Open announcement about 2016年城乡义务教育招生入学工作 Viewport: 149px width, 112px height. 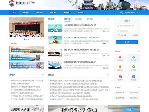pyautogui.click(x=74, y=99)
